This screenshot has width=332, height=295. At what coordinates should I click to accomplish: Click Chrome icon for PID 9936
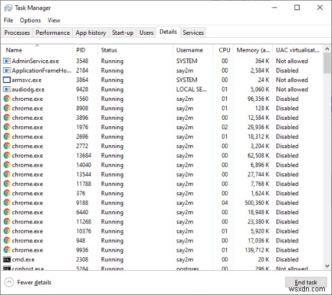click(x=6, y=250)
